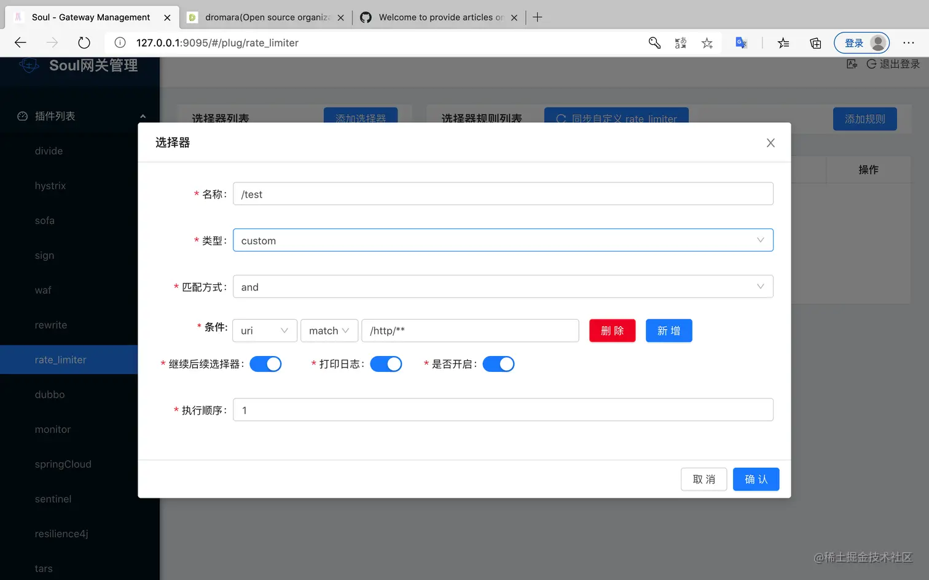Select sign in the sidebar
Screen dimensions: 929x580
45,255
